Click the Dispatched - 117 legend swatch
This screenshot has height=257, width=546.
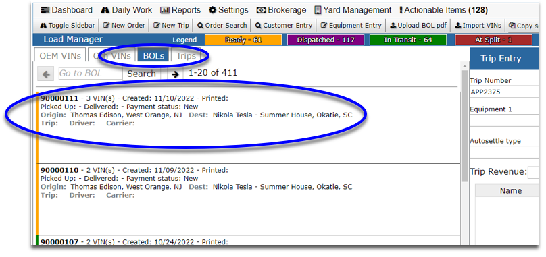(326, 40)
